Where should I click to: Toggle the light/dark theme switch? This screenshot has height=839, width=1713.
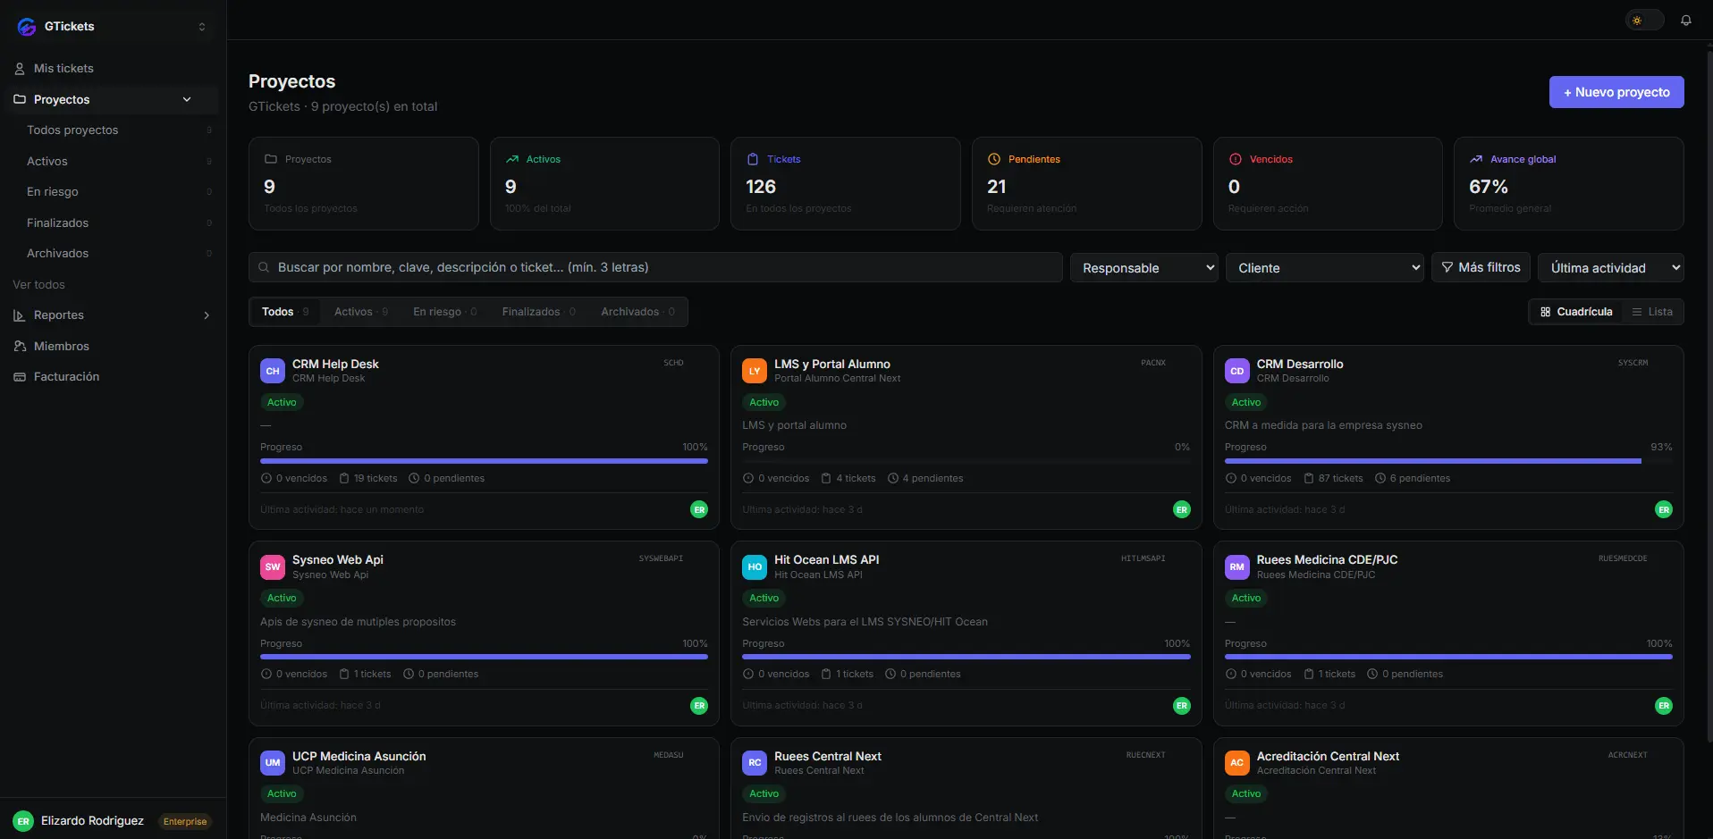tap(1644, 20)
